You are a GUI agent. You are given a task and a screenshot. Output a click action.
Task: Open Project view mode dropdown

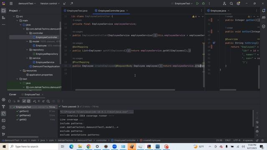point(15,11)
